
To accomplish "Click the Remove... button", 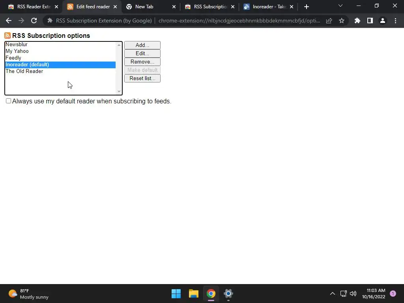I will [x=142, y=62].
